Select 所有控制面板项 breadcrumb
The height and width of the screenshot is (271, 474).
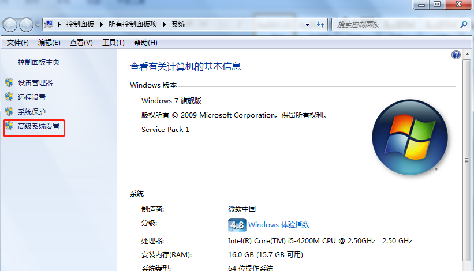point(133,24)
